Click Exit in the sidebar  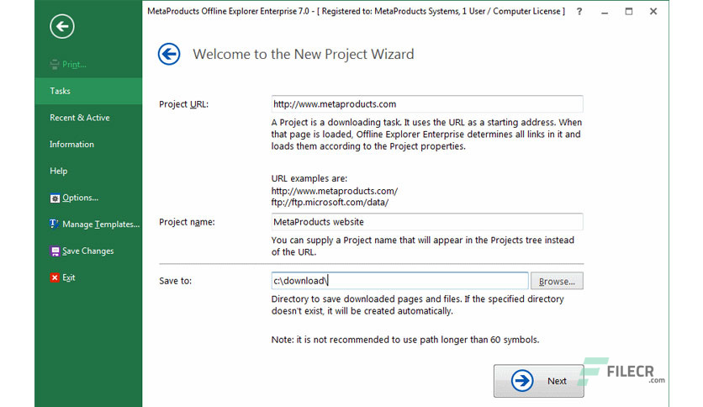(x=69, y=277)
